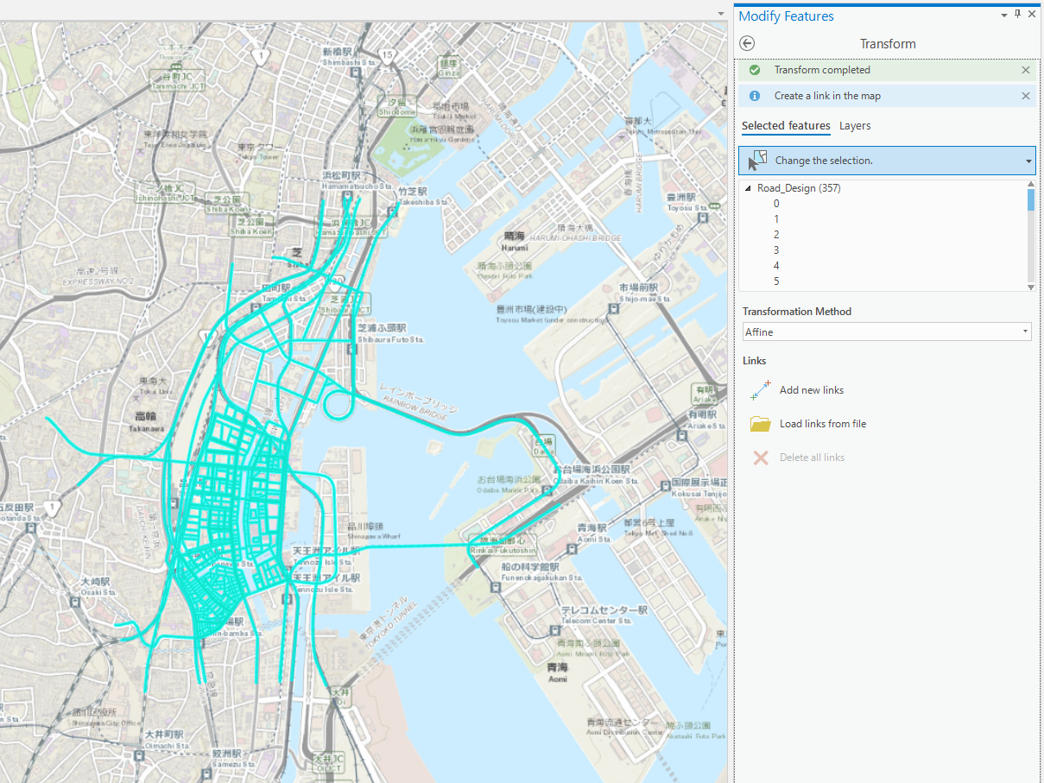Switch to the Layers tab
Image resolution: width=1044 pixels, height=783 pixels.
pos(855,126)
